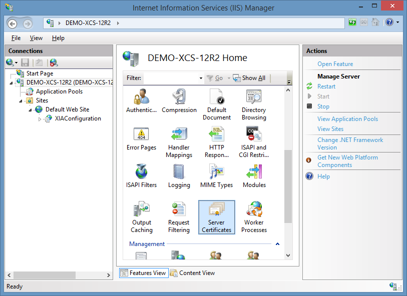Select the Server Certificates feature
Screen dimensions: 407x296
click(217, 217)
